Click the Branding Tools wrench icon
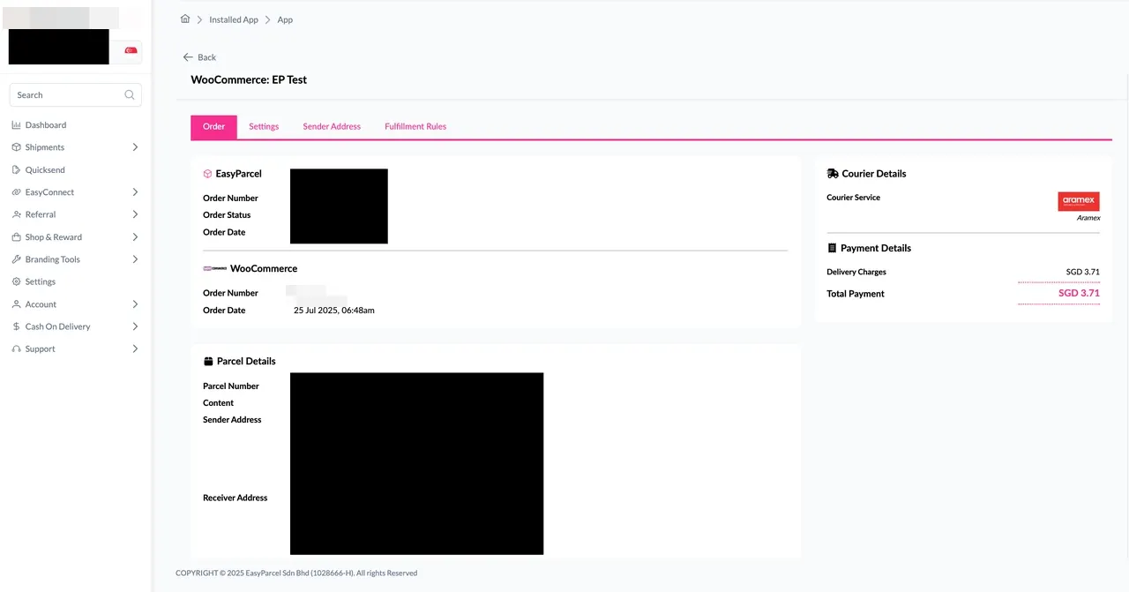This screenshot has height=592, width=1129. pos(16,259)
